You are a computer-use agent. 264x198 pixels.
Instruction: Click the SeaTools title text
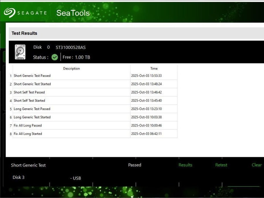[x=73, y=13]
